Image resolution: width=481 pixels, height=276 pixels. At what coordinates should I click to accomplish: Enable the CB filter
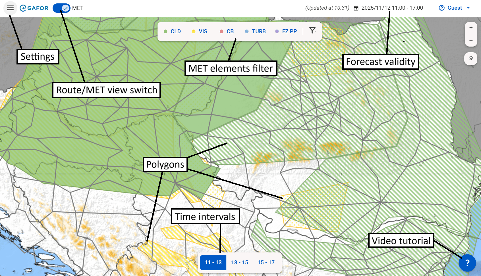pyautogui.click(x=227, y=31)
